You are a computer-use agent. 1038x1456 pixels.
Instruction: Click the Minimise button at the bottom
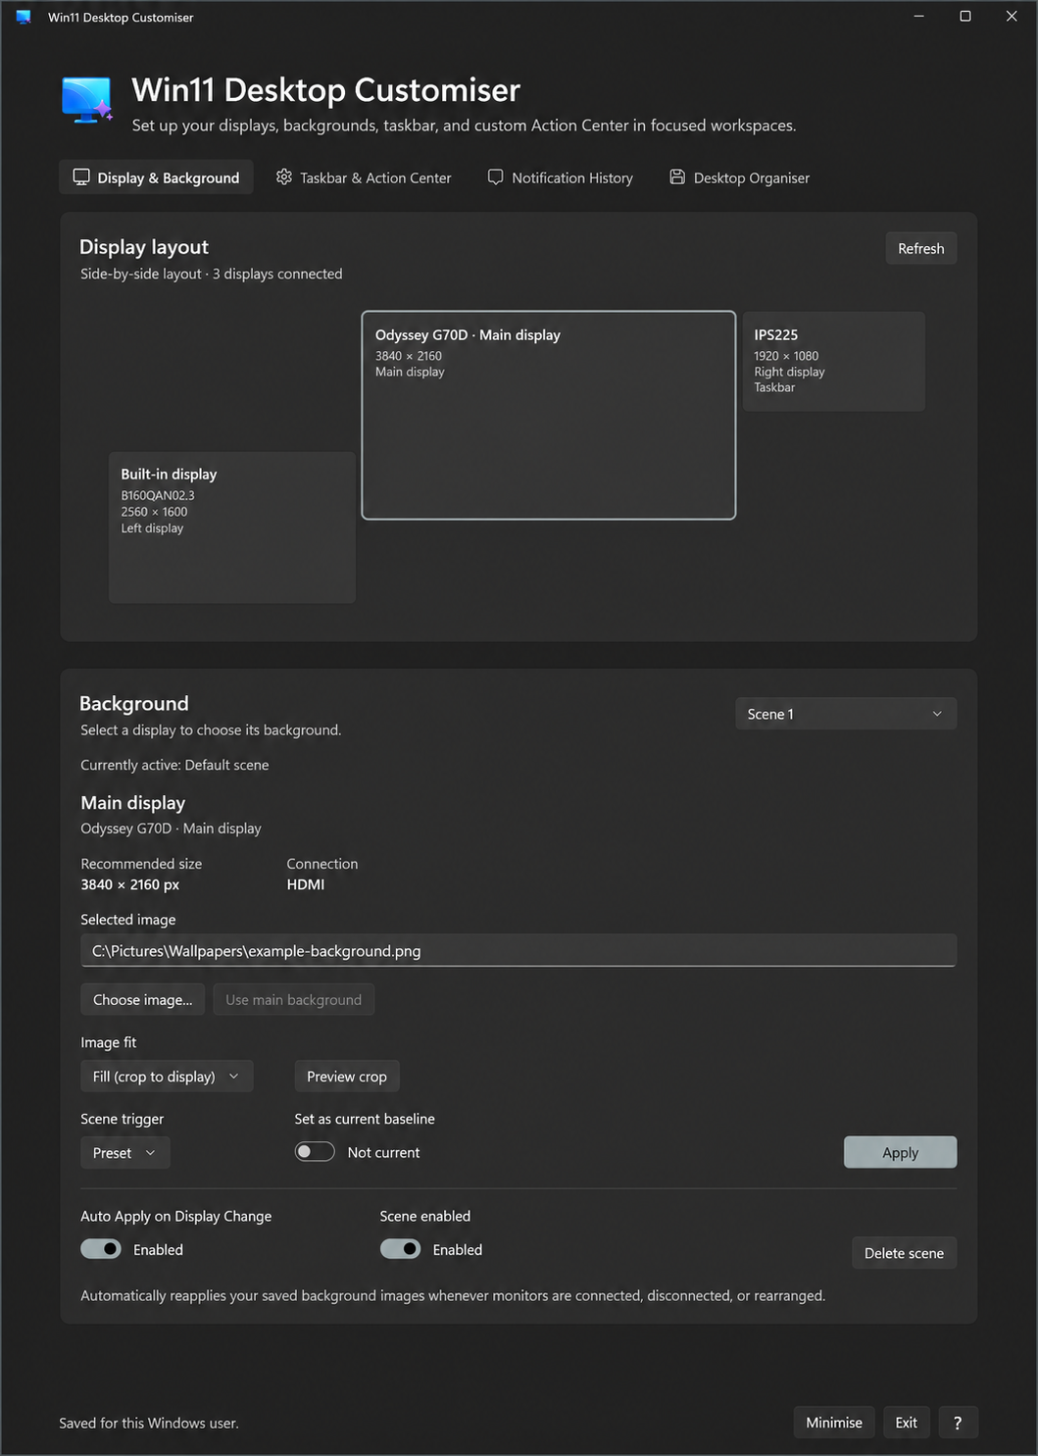click(x=834, y=1423)
